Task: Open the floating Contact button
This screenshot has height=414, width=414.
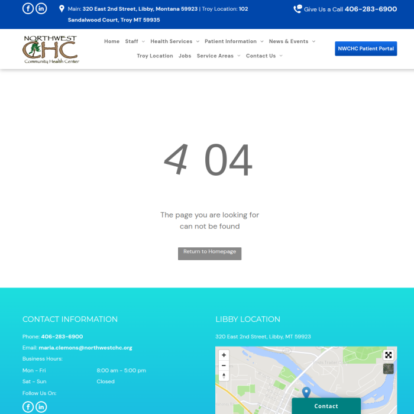Action: pos(326,406)
